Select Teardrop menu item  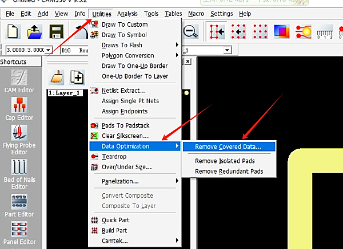pyautogui.click(x=135, y=157)
